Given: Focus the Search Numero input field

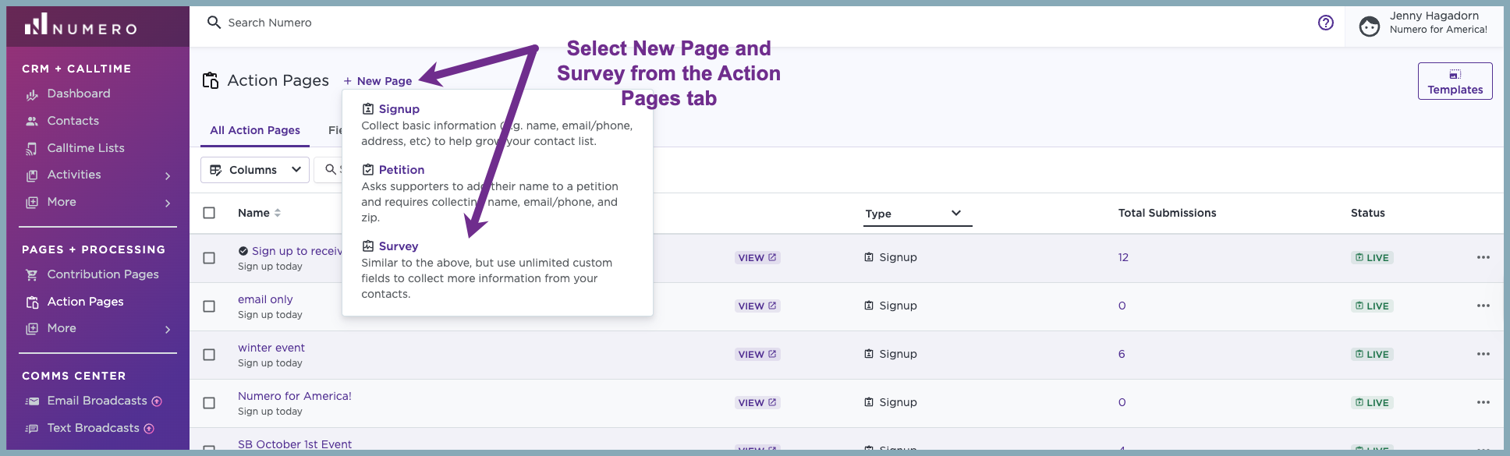Looking at the screenshot, I should click(x=270, y=23).
